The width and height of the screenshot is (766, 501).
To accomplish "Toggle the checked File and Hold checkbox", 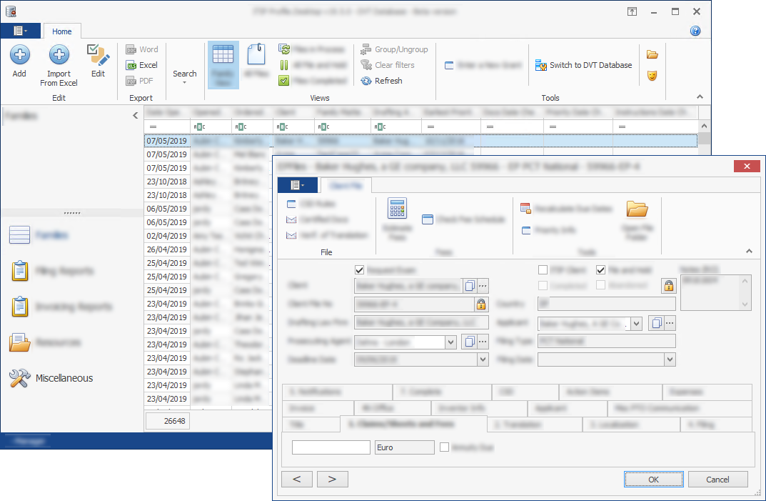I will pyautogui.click(x=601, y=270).
